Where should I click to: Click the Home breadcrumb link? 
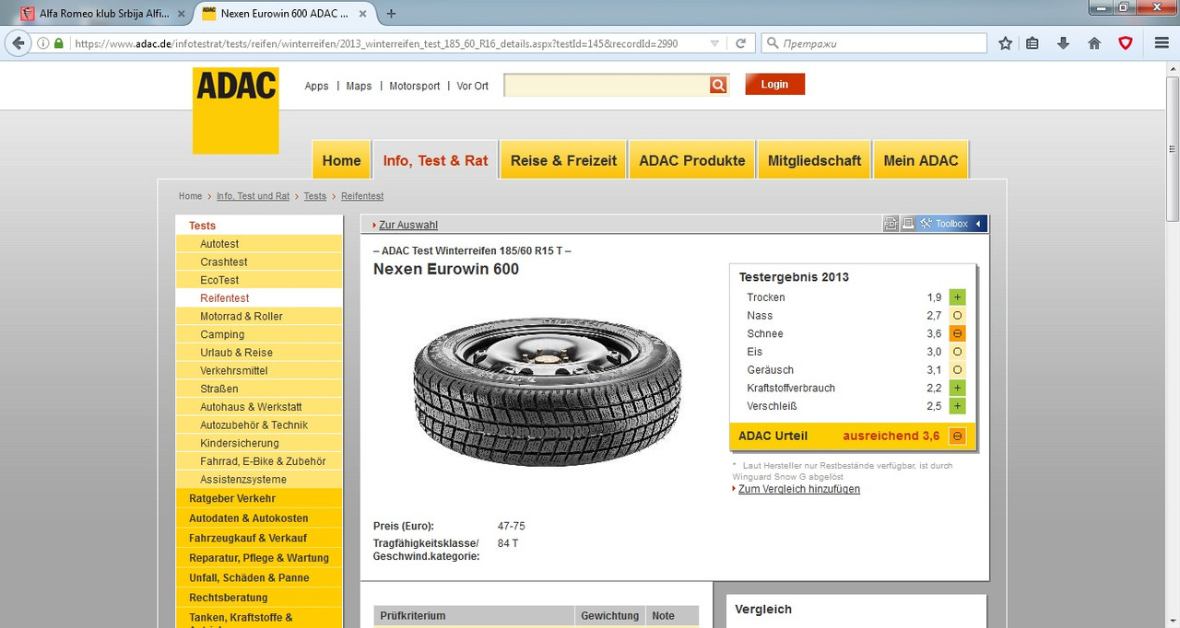pos(190,196)
